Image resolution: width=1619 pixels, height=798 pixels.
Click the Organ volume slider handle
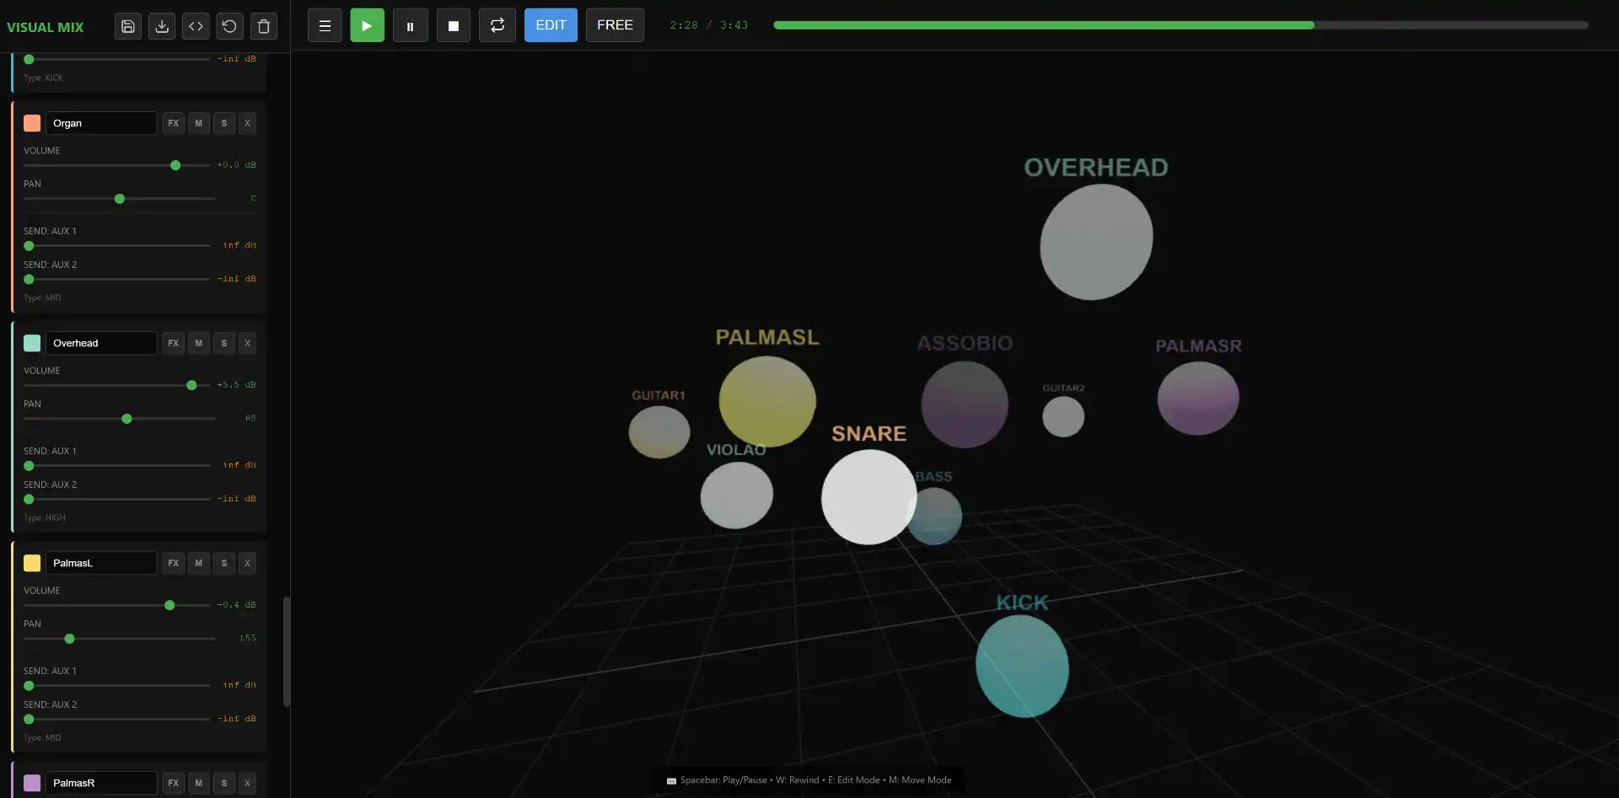(175, 165)
